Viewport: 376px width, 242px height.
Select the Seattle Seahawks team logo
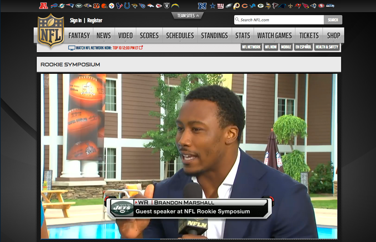330,6
